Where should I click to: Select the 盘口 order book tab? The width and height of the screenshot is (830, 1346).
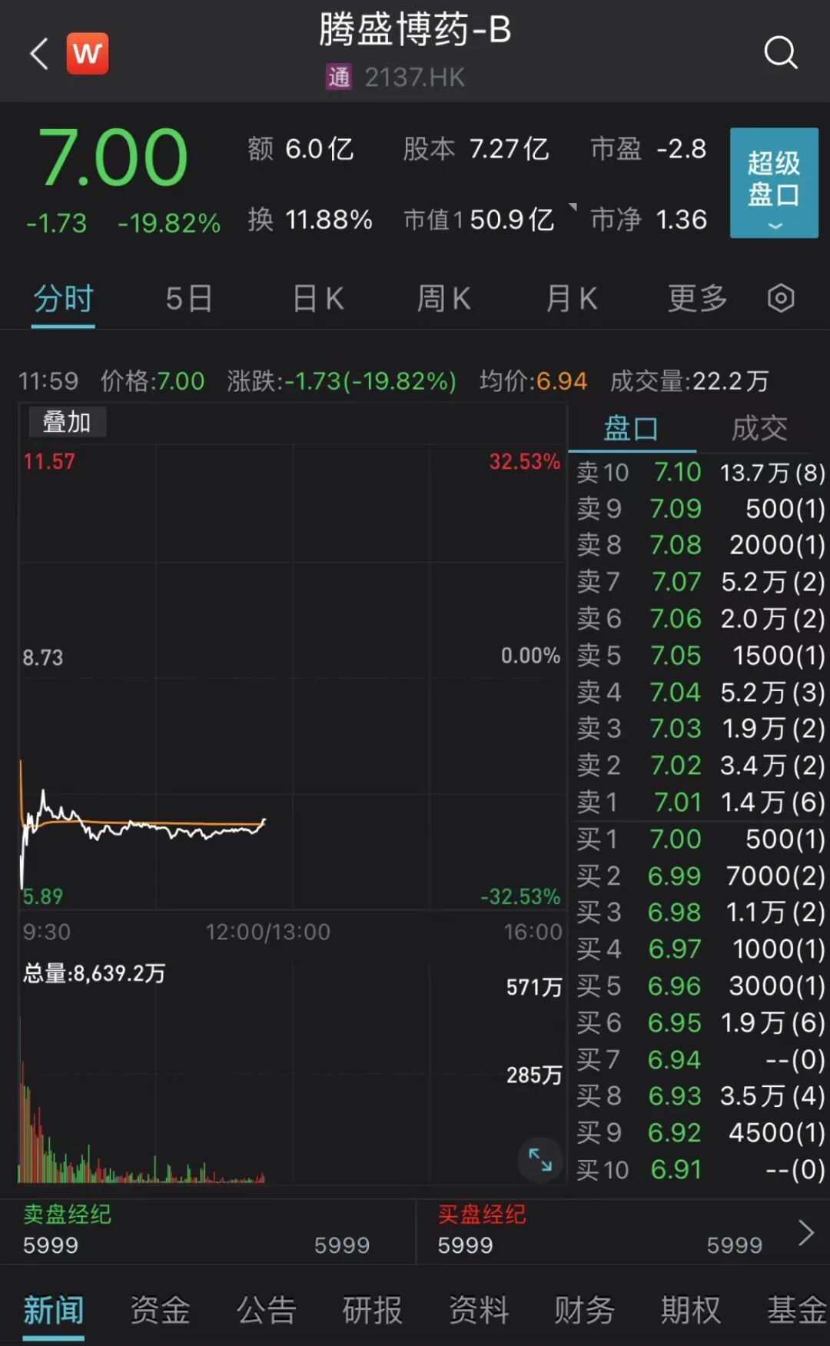tap(631, 428)
